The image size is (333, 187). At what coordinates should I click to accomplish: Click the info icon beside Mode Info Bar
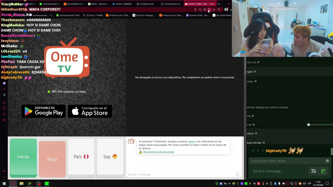pos(264,143)
